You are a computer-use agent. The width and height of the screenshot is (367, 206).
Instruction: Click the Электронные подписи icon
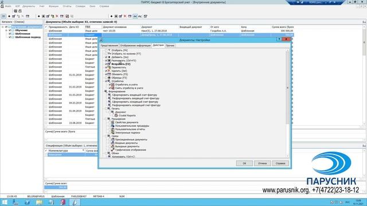pos(112,132)
